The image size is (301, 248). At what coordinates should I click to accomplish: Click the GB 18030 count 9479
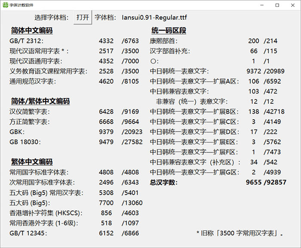click(x=106, y=142)
